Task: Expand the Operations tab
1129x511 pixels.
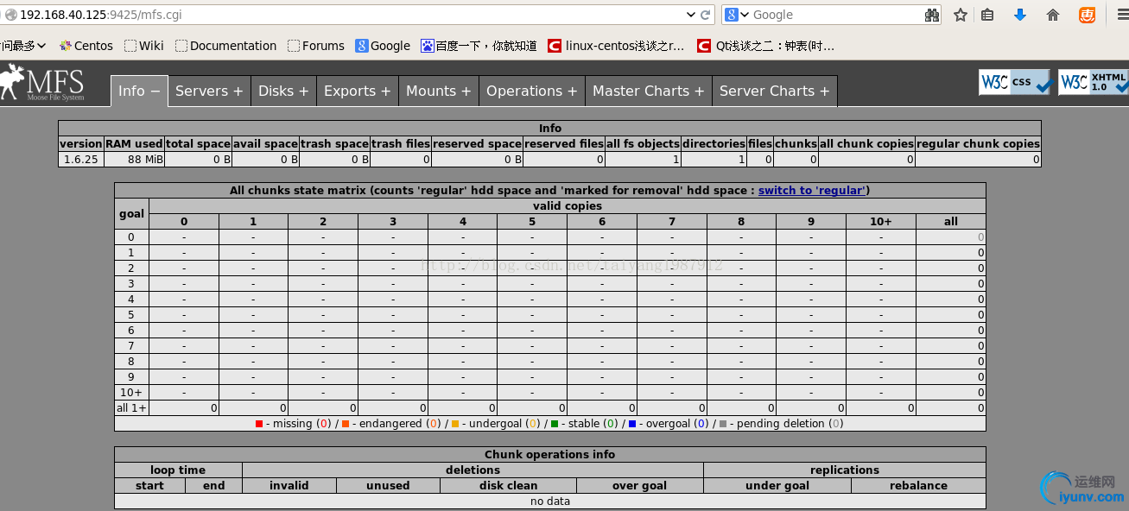Action: click(531, 91)
